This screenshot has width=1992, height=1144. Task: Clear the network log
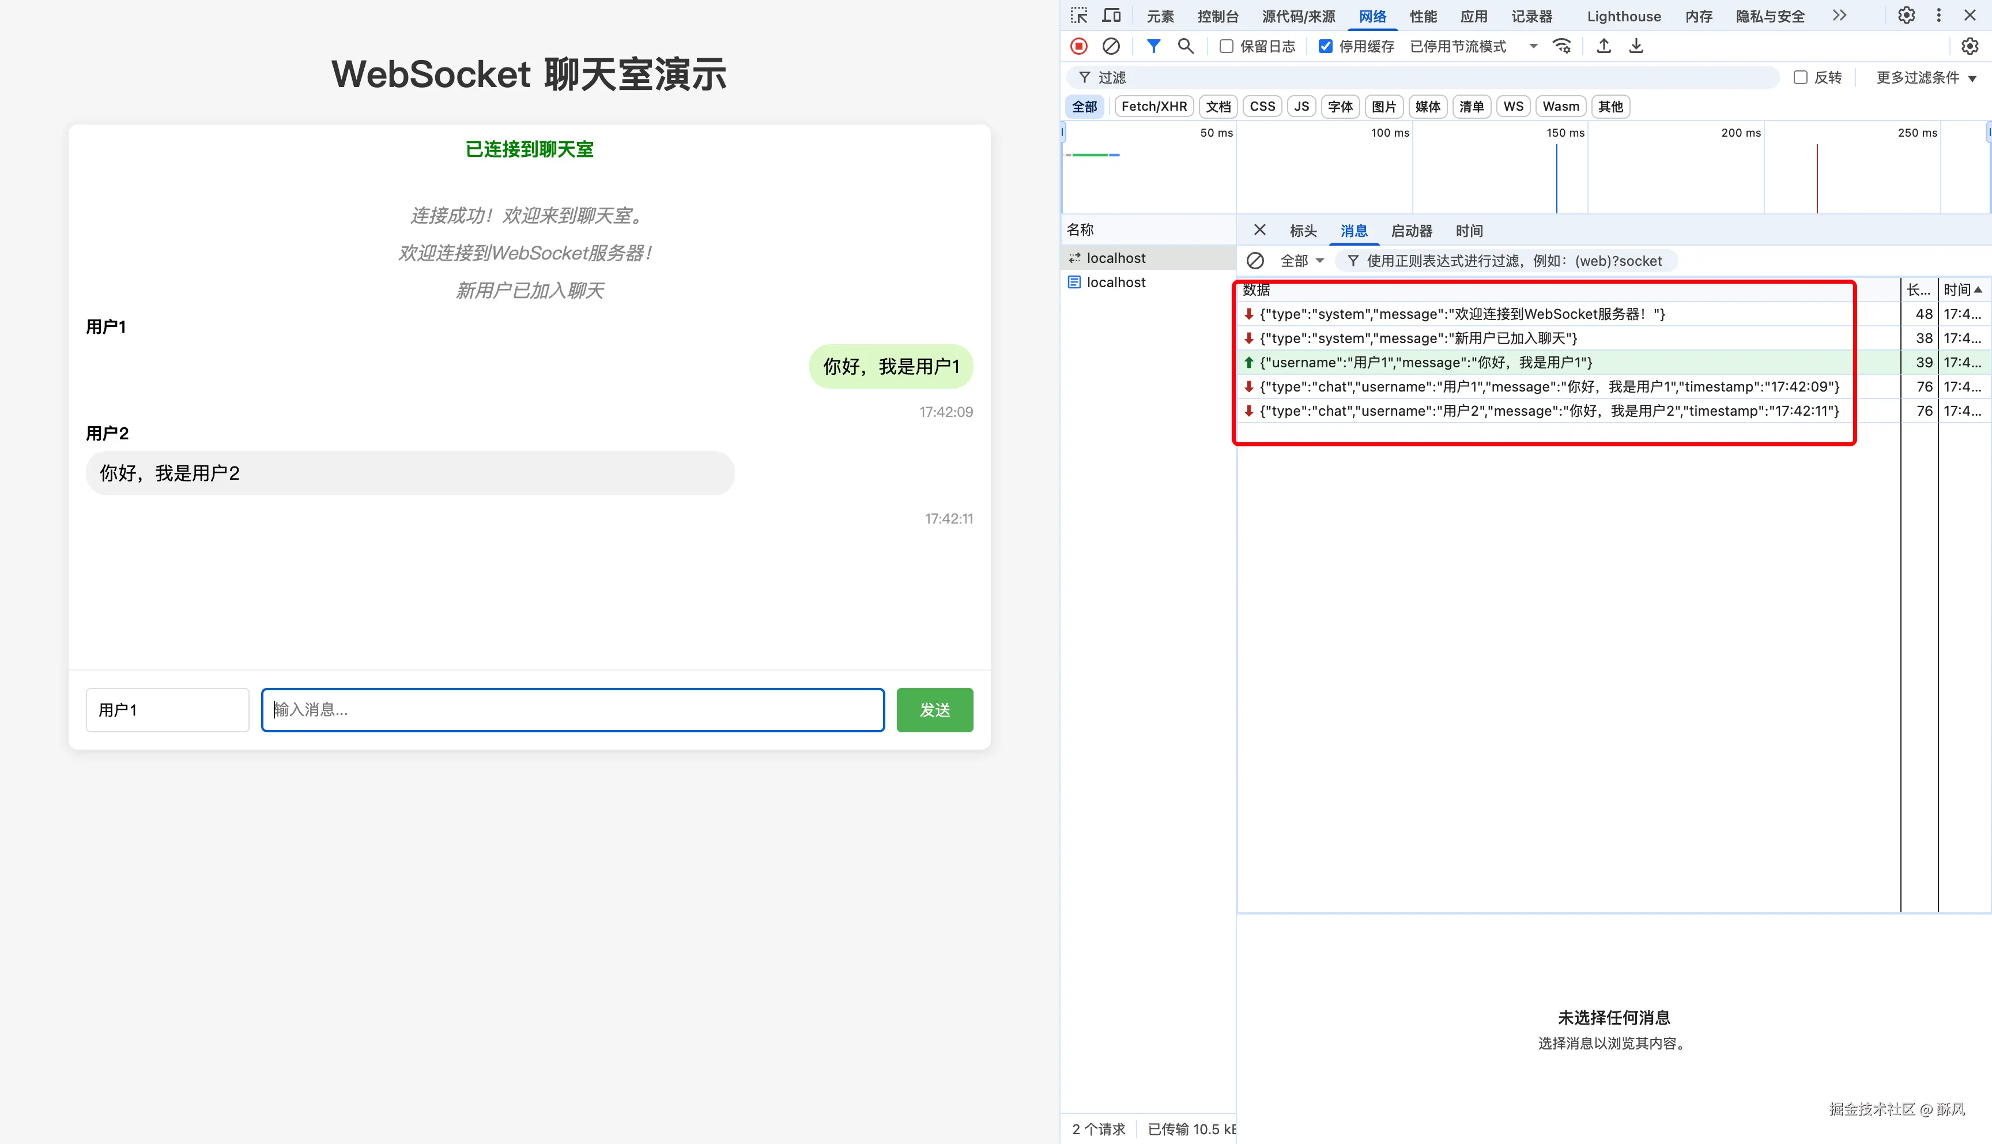[1111, 46]
